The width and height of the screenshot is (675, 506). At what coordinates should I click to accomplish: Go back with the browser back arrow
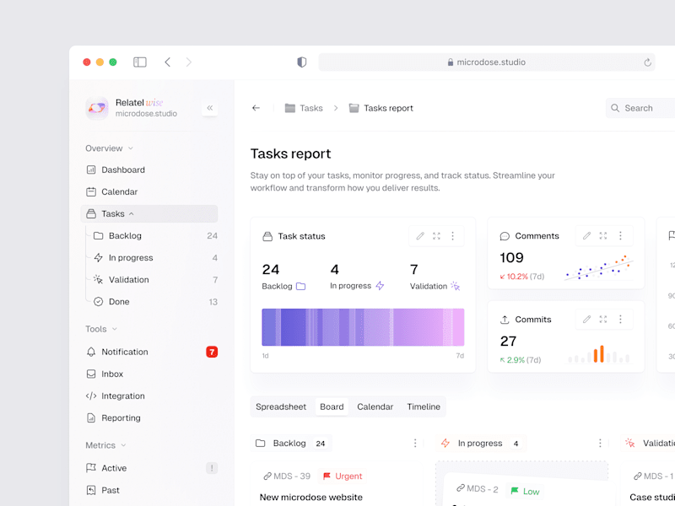[167, 62]
